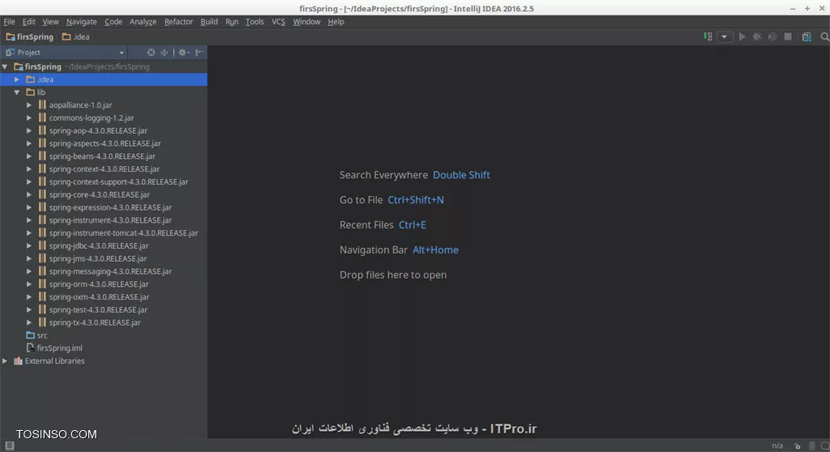
Task: Click the External Libraries bar-chart icon
Action: coord(18,361)
